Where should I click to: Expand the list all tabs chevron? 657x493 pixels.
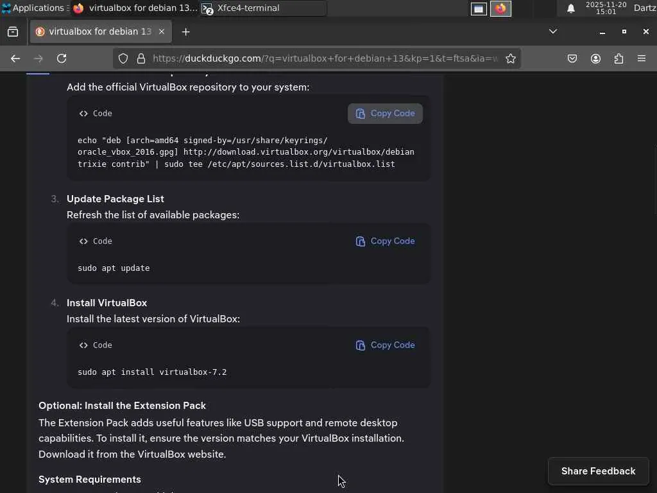coord(553,31)
